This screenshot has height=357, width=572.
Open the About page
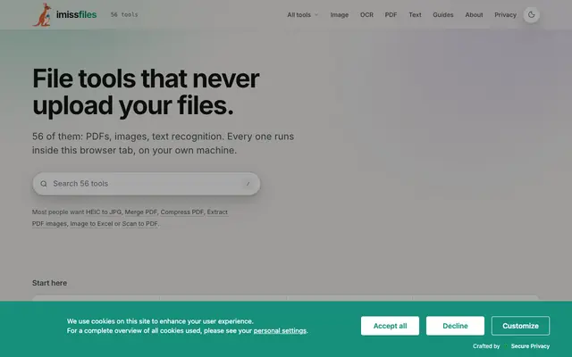tap(474, 15)
